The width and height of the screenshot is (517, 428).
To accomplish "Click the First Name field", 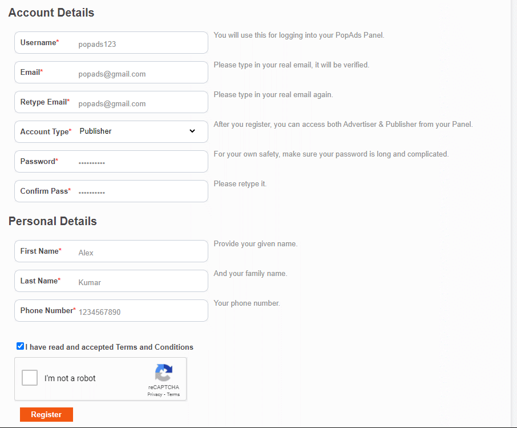I will [x=111, y=251].
